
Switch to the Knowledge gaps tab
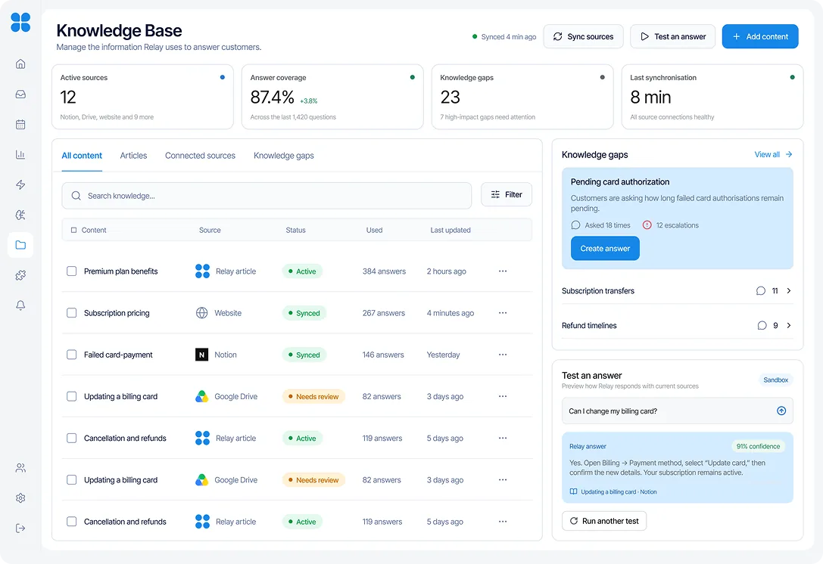[283, 156]
